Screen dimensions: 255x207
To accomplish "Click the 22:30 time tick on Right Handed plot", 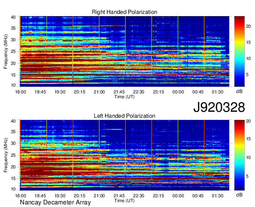I will tap(139, 92).
